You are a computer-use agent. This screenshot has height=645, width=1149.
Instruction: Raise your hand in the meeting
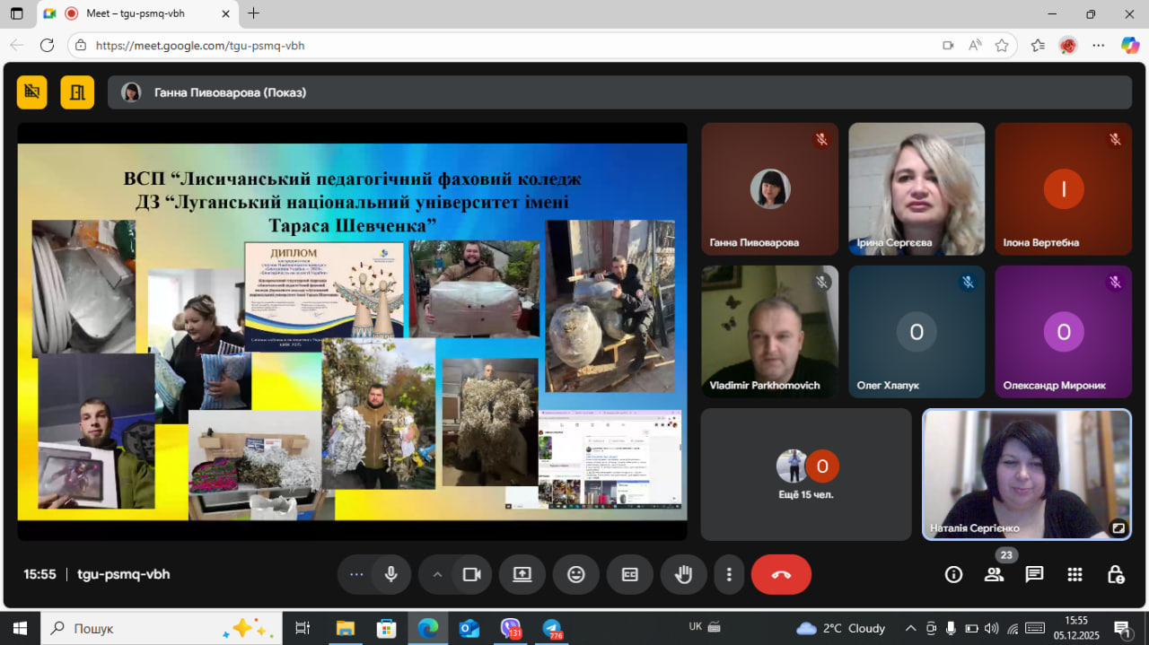tap(683, 574)
